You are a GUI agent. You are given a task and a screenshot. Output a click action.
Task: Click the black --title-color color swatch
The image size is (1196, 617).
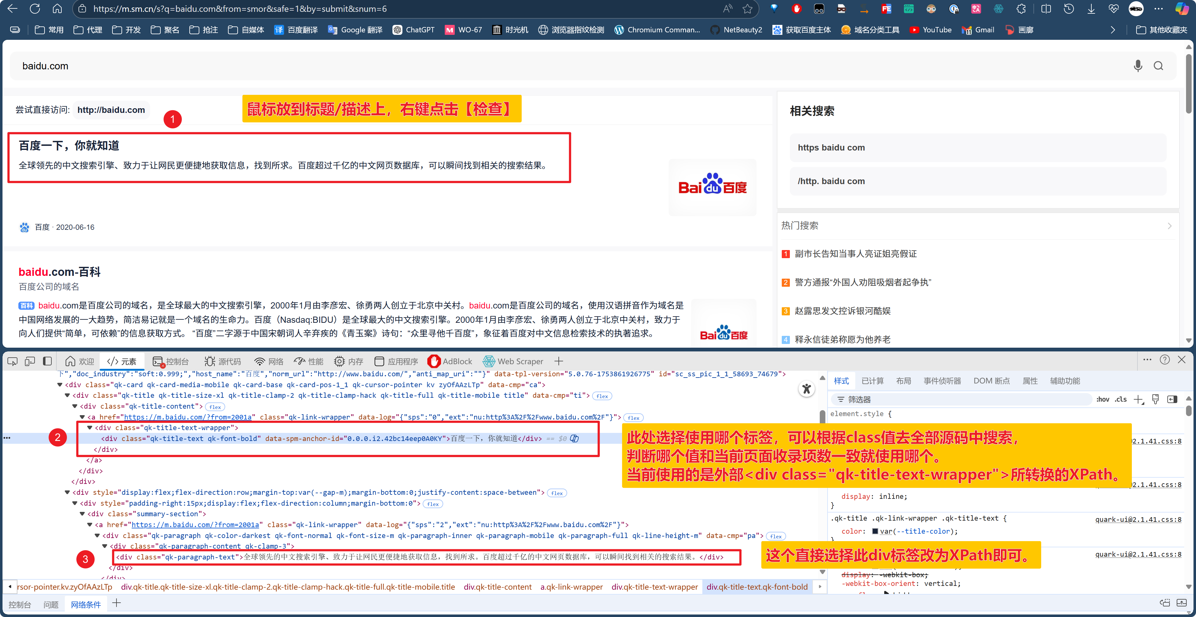point(875,531)
